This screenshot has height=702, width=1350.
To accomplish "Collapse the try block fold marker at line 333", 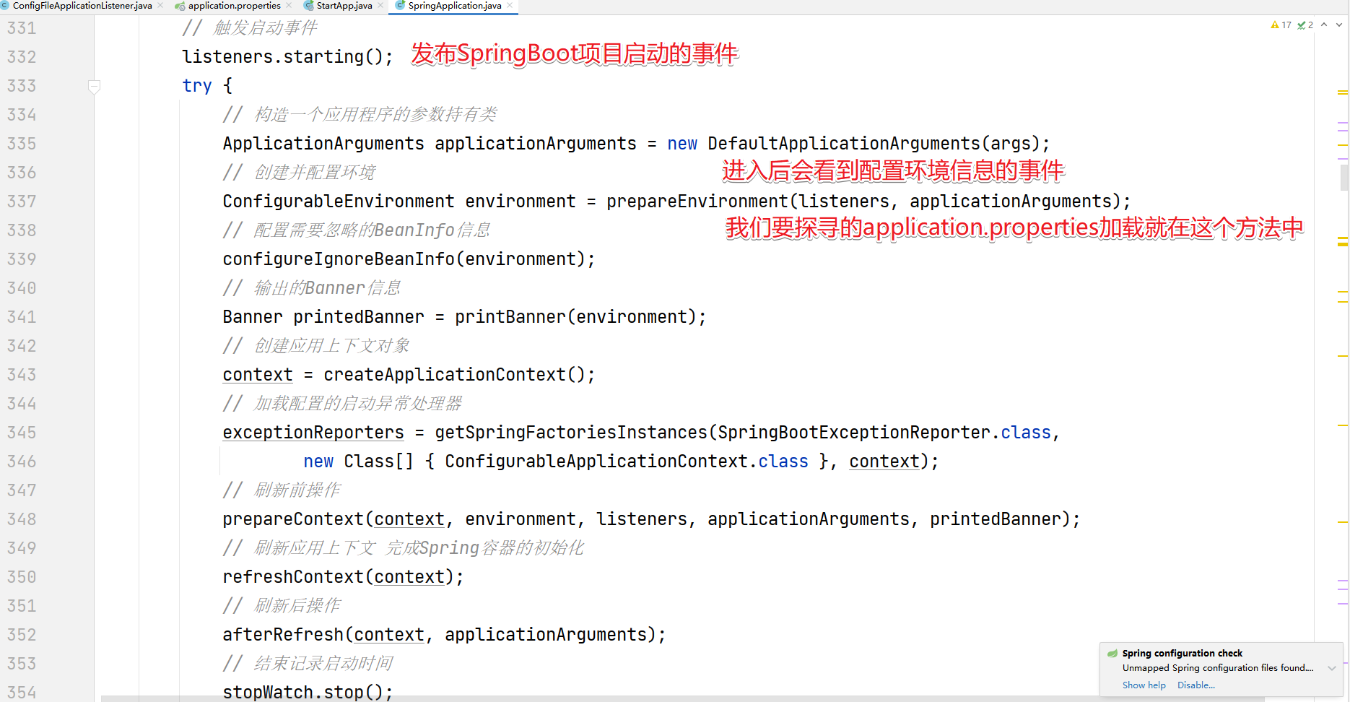I will (94, 86).
